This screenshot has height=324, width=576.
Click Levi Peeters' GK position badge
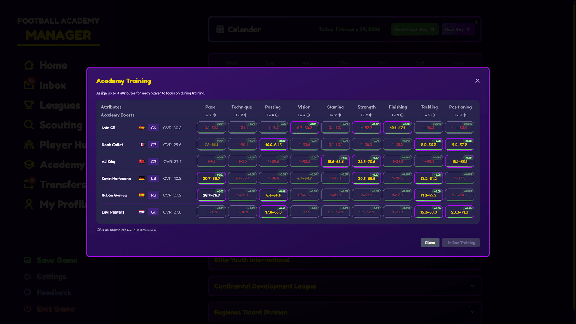153,212
